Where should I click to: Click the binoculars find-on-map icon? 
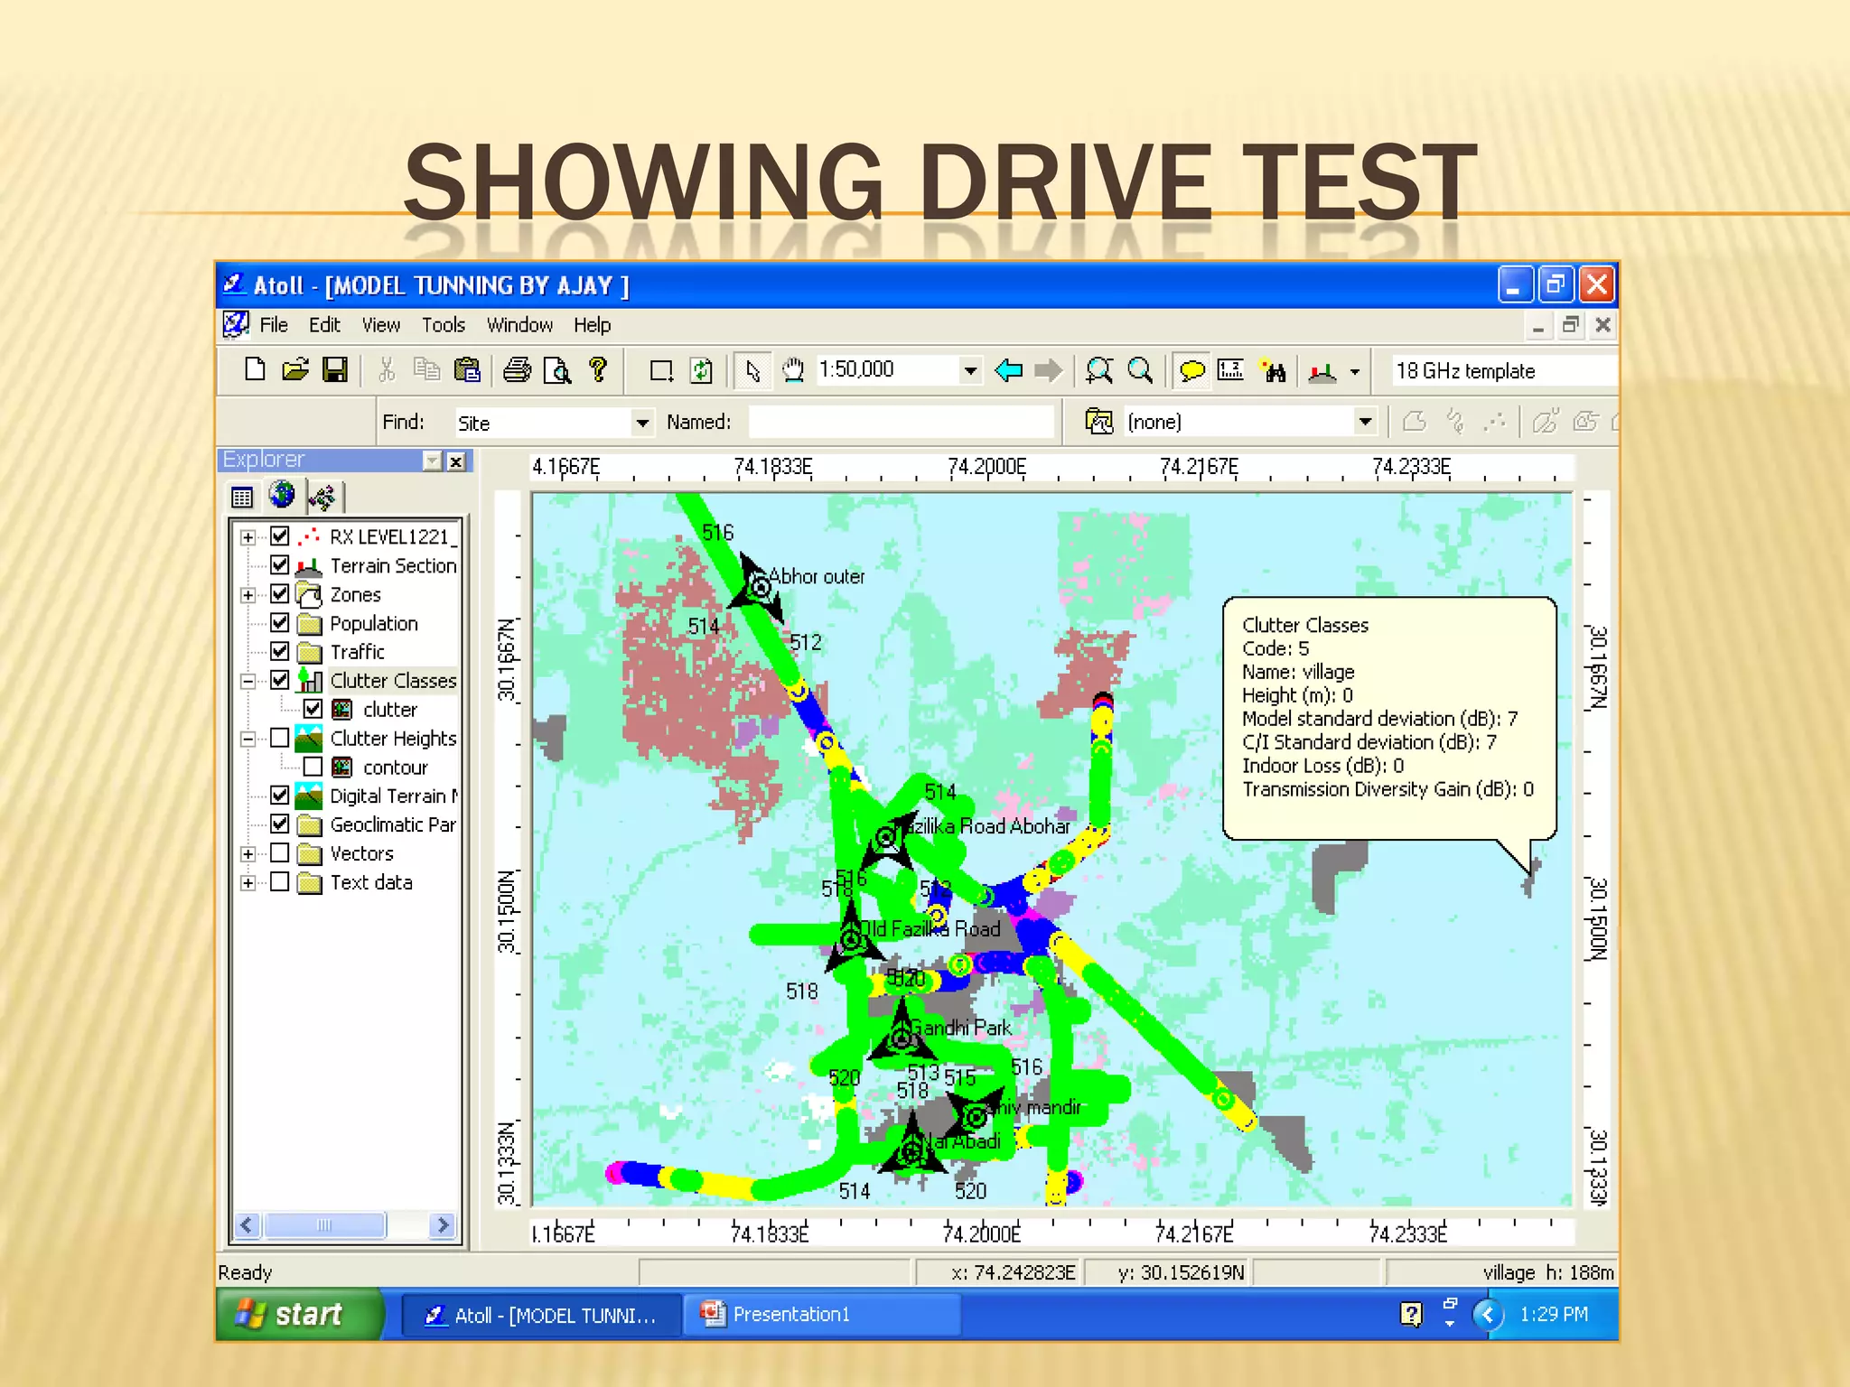tap(1274, 370)
